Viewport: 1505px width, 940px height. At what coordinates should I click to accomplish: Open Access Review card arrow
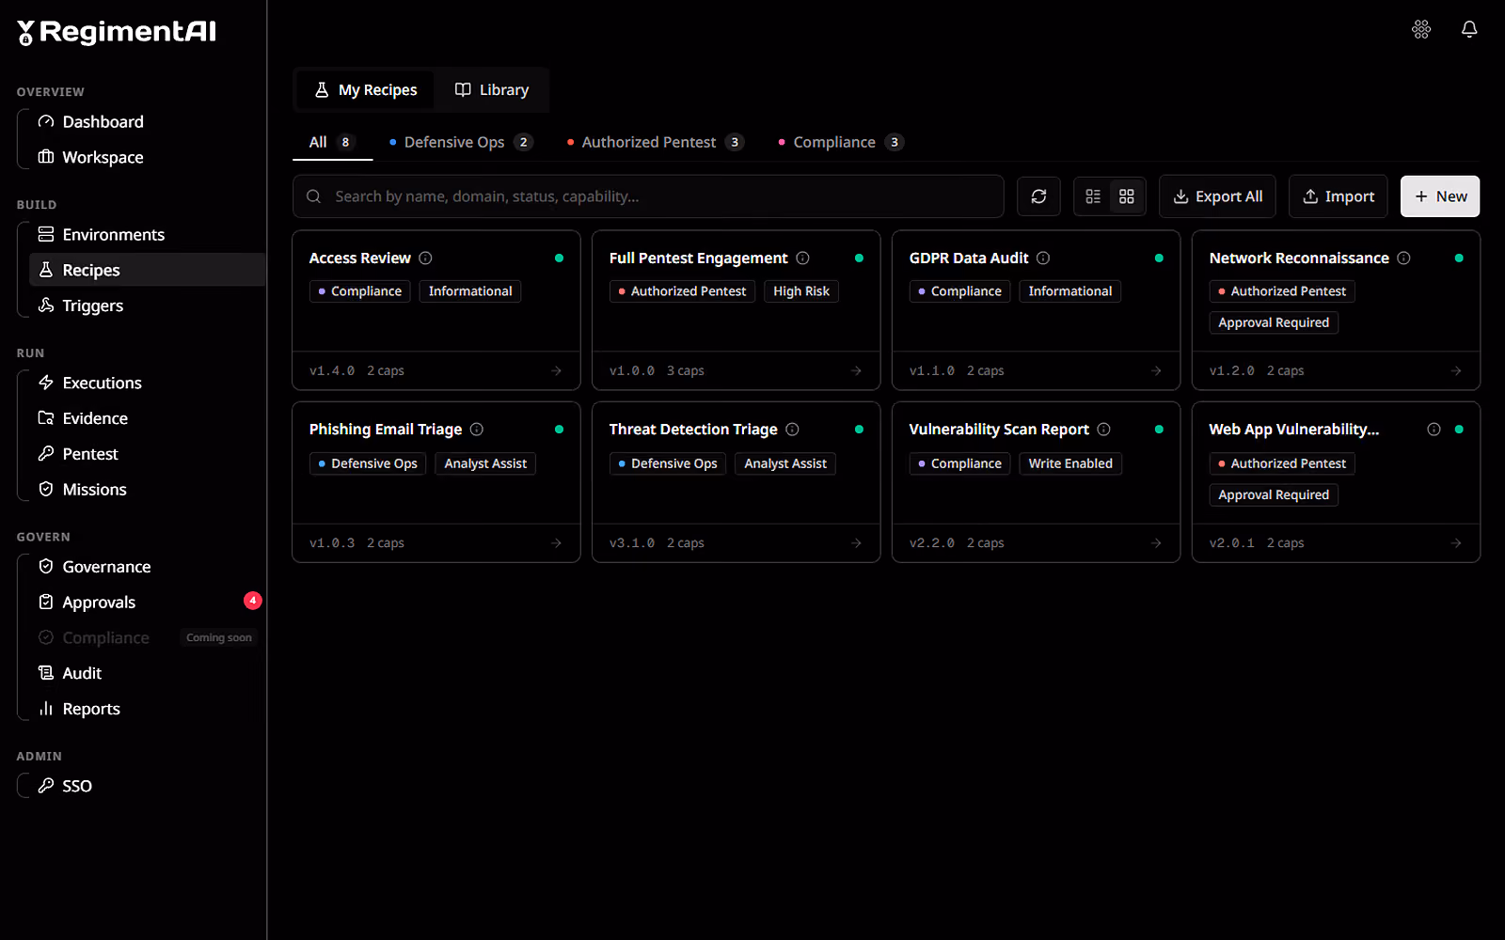point(556,370)
